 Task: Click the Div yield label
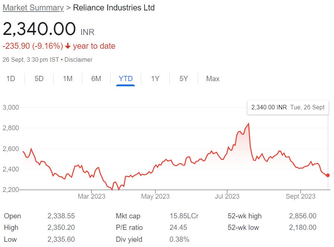[129, 239]
